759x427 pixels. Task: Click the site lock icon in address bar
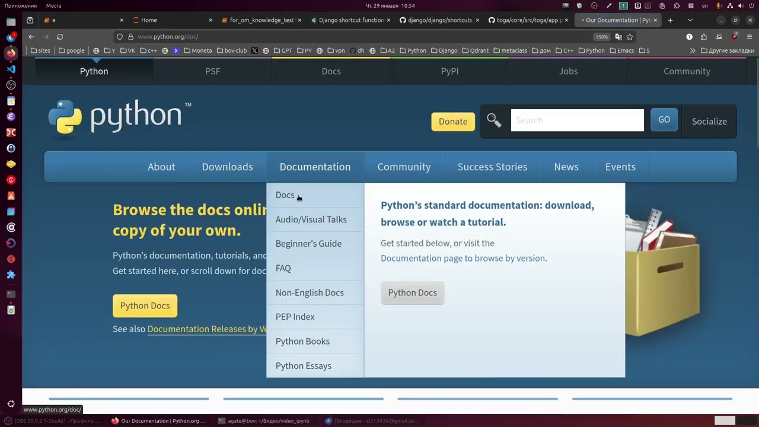point(131,37)
